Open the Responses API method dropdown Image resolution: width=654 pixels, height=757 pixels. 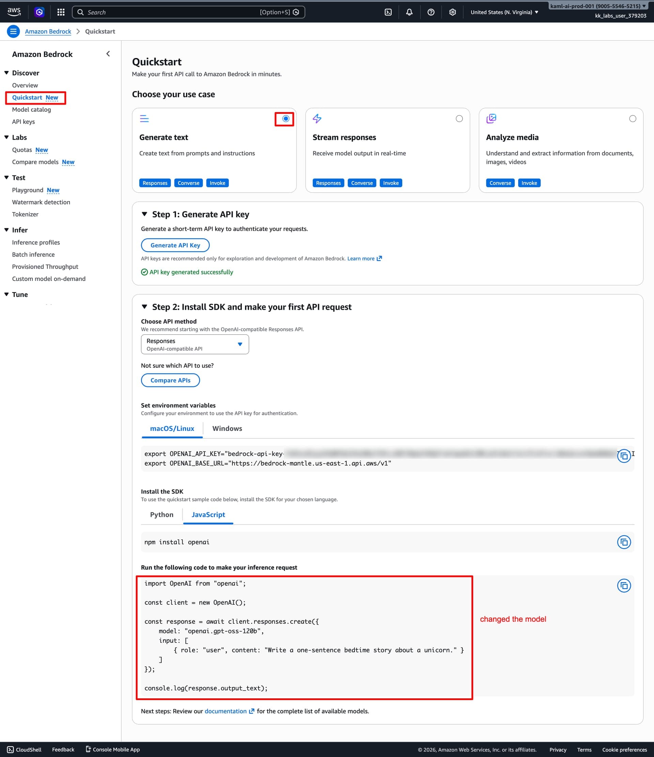coord(194,344)
